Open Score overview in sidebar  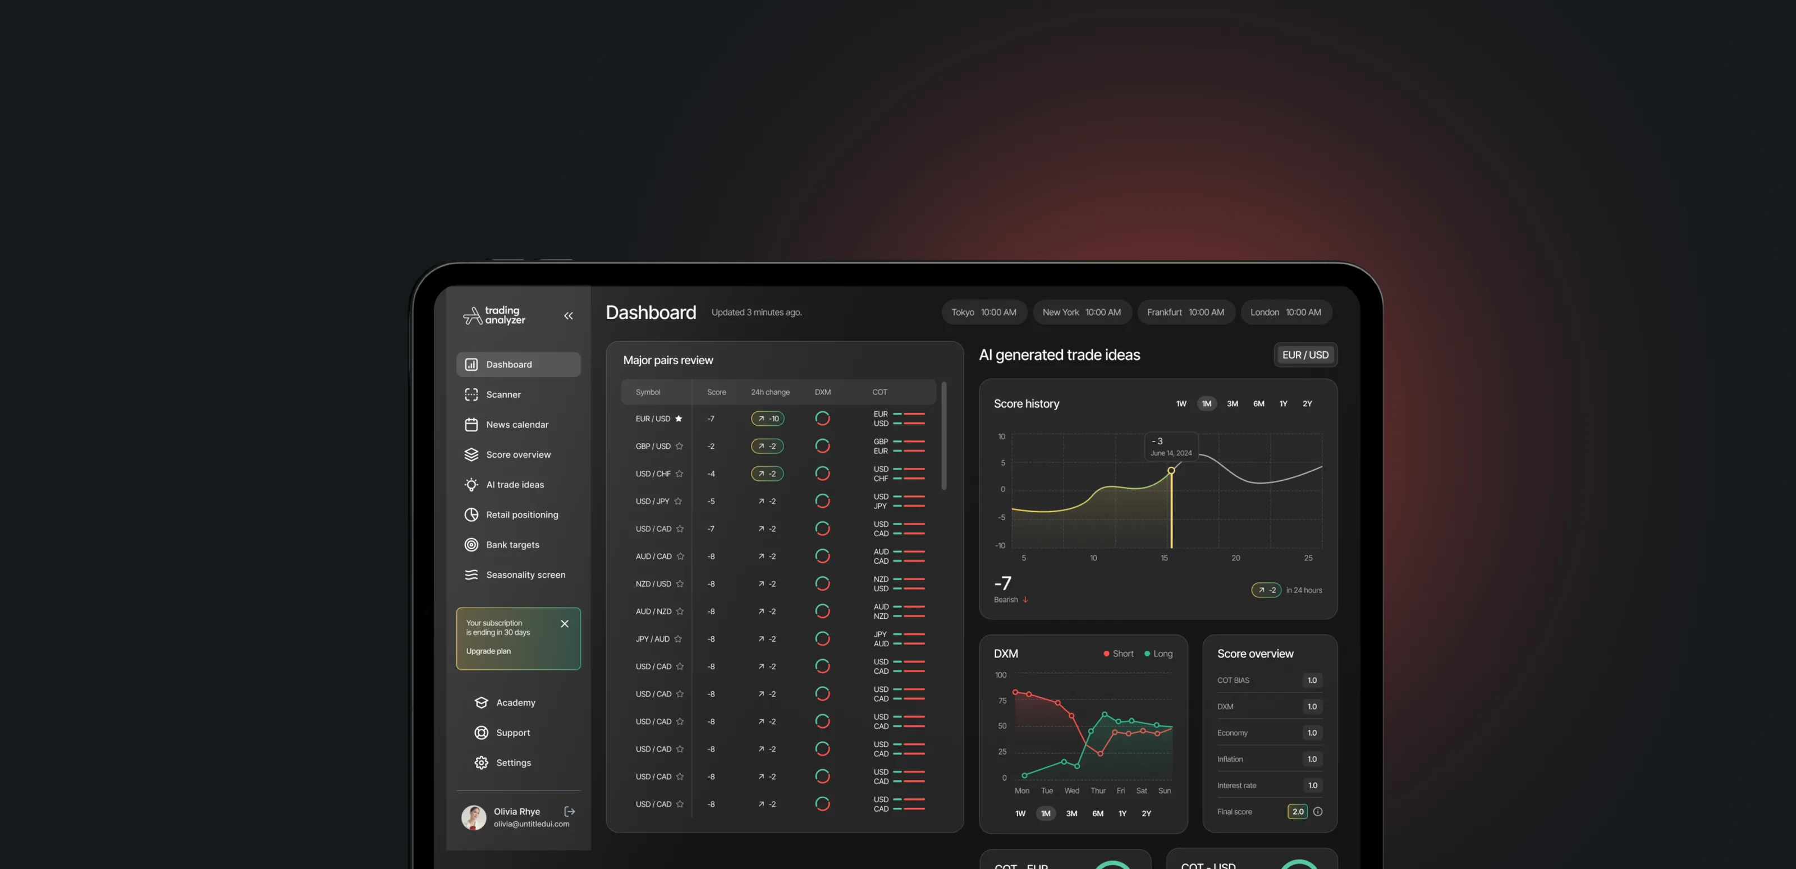click(518, 454)
